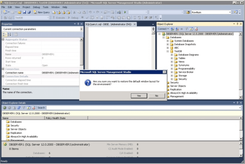The image size is (245, 164).
Task: Select the Connection name property row
Action: pos(41,73)
